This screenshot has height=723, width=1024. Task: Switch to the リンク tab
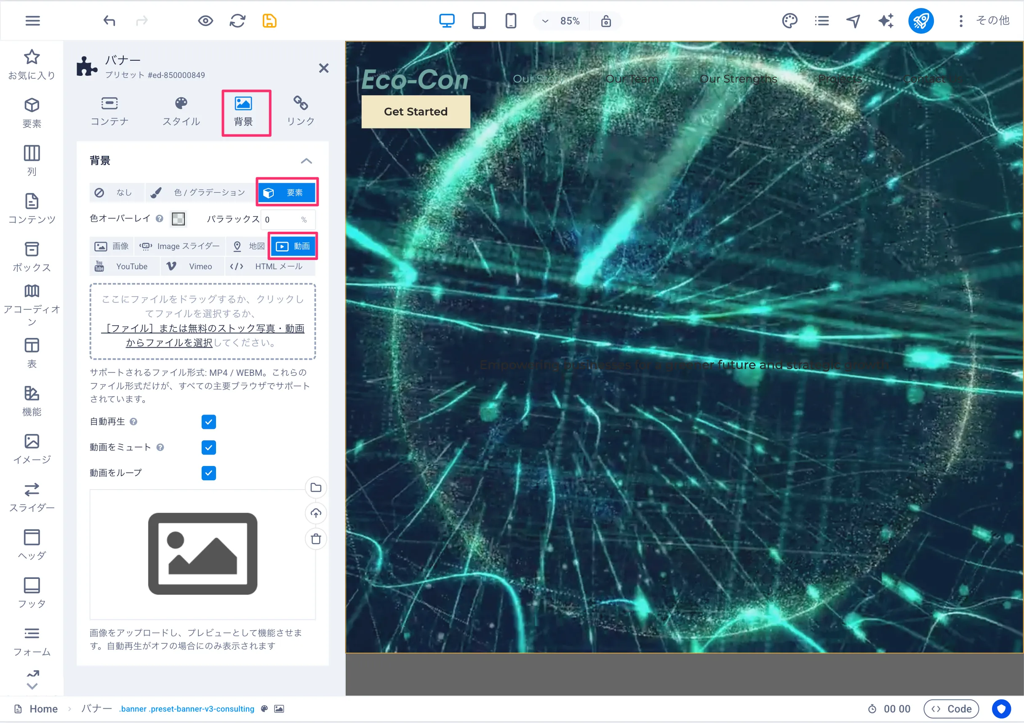[300, 112]
